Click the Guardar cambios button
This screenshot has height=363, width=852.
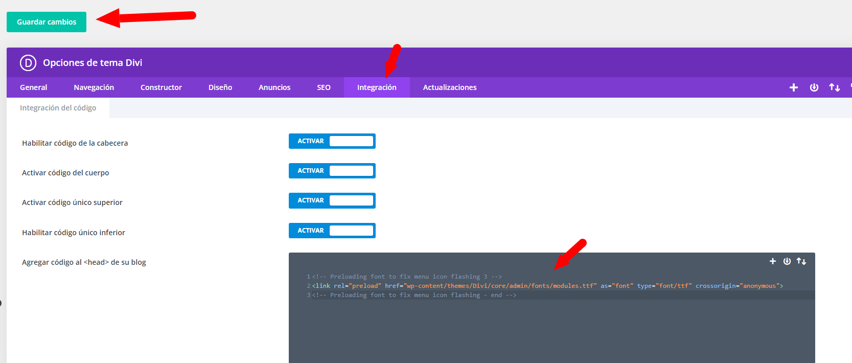[47, 22]
